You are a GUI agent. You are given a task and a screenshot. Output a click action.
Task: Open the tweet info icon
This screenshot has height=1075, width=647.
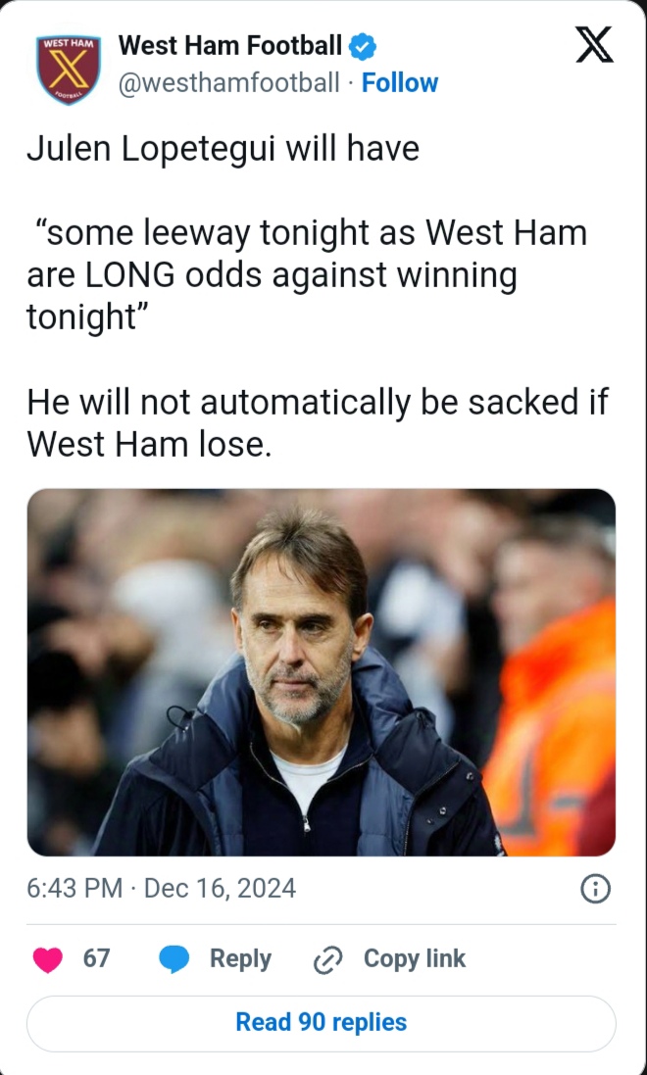point(596,889)
